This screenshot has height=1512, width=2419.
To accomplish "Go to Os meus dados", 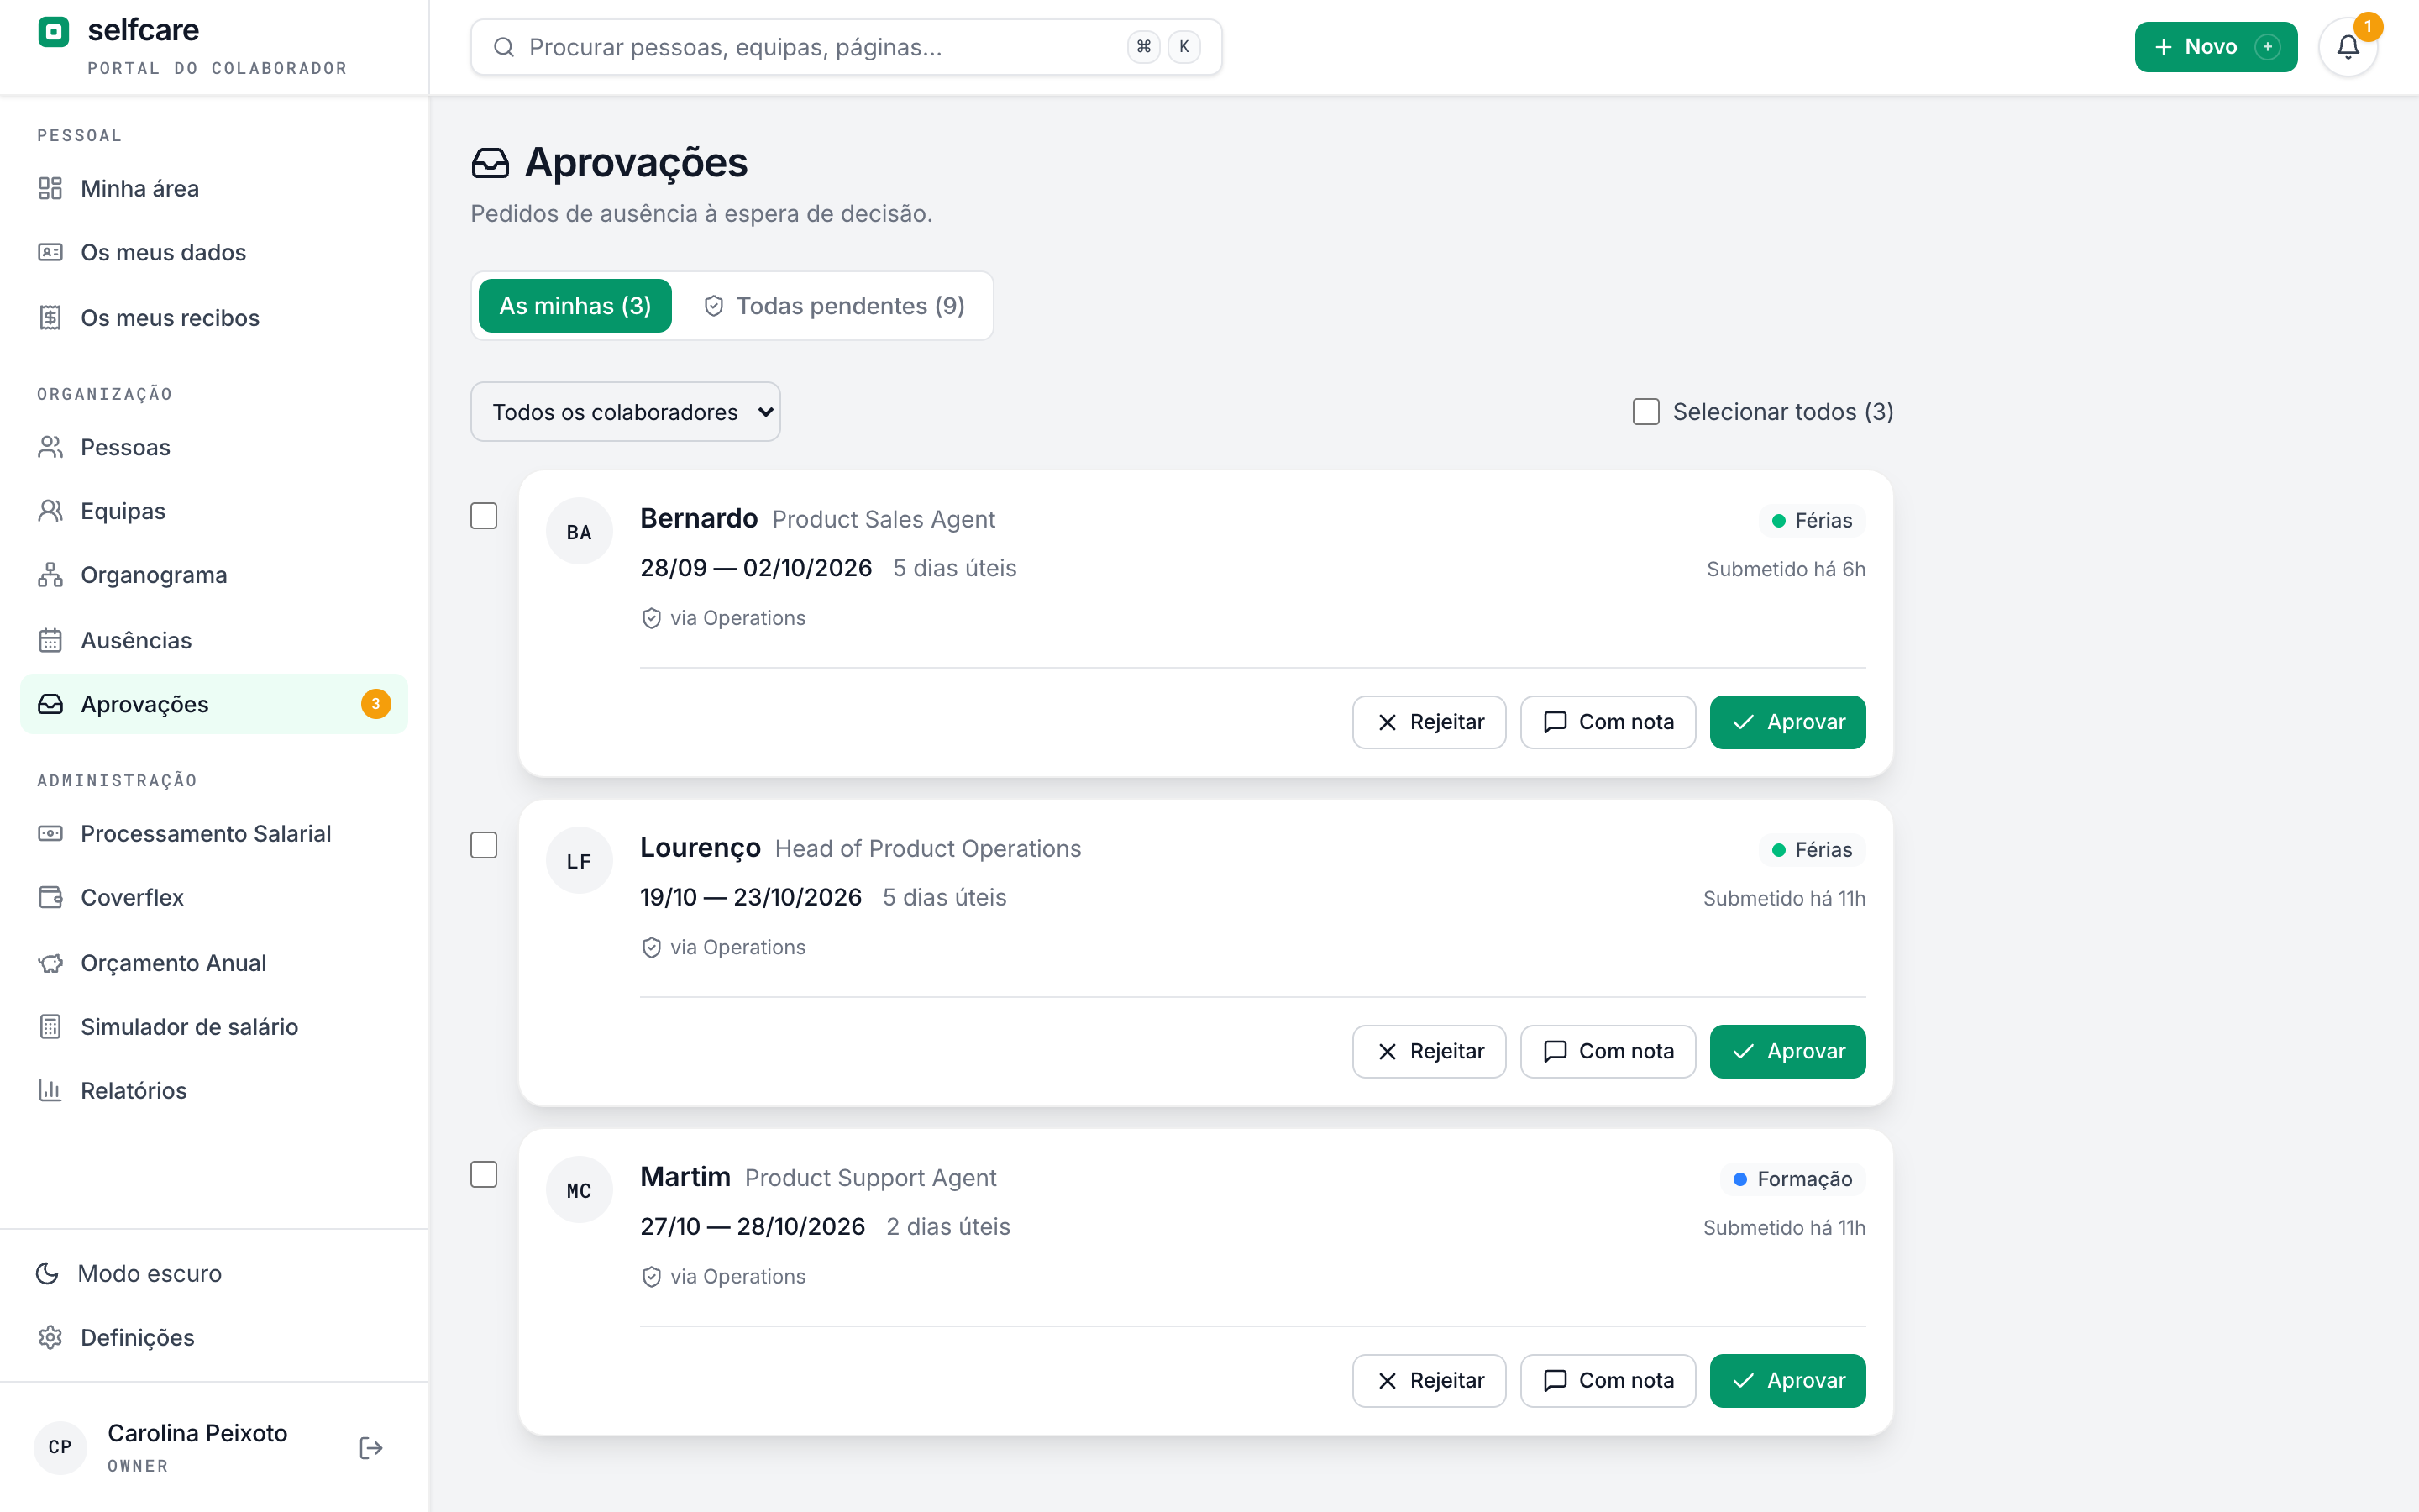I will (x=214, y=252).
